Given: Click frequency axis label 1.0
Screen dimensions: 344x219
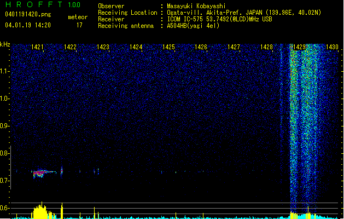Looking at the screenshot, I should [x=4, y=99].
